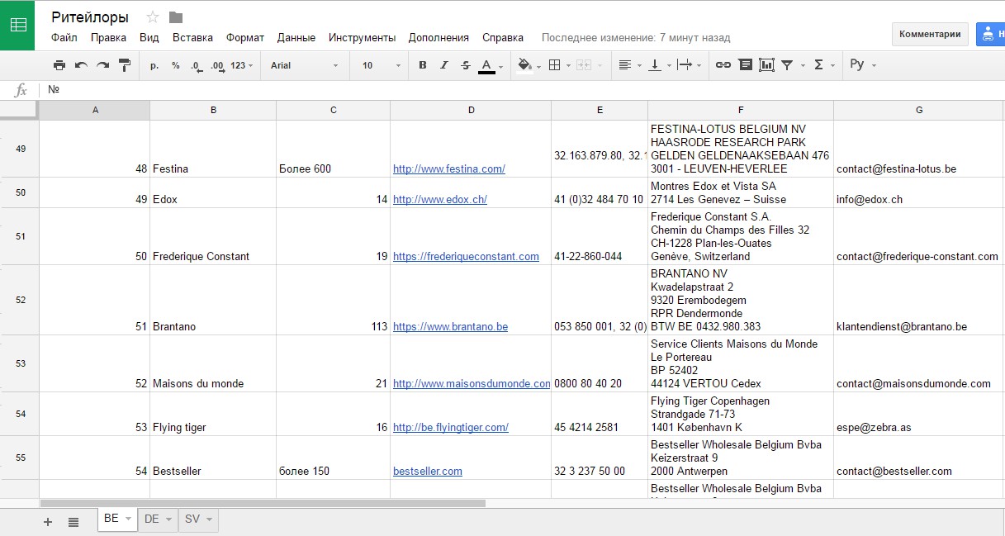1005x536 pixels.
Task: Open the Arial font dropdown
Action: point(304,65)
